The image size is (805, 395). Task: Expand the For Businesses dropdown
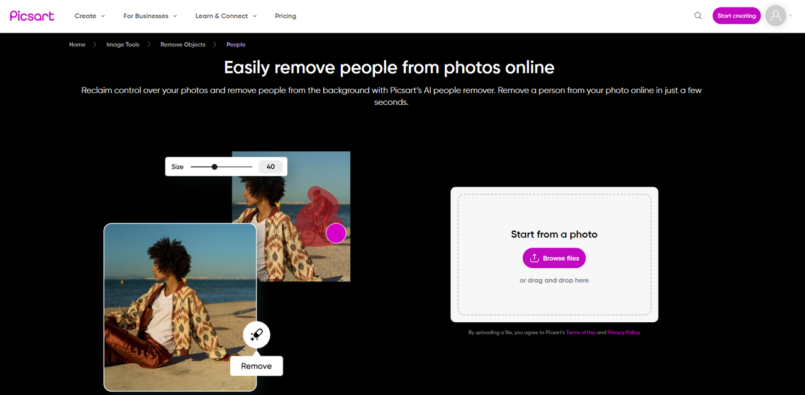point(150,16)
